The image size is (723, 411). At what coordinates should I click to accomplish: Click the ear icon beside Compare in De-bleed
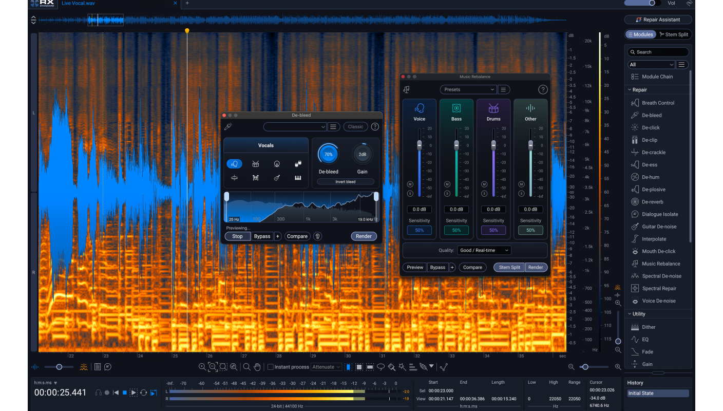click(x=318, y=236)
